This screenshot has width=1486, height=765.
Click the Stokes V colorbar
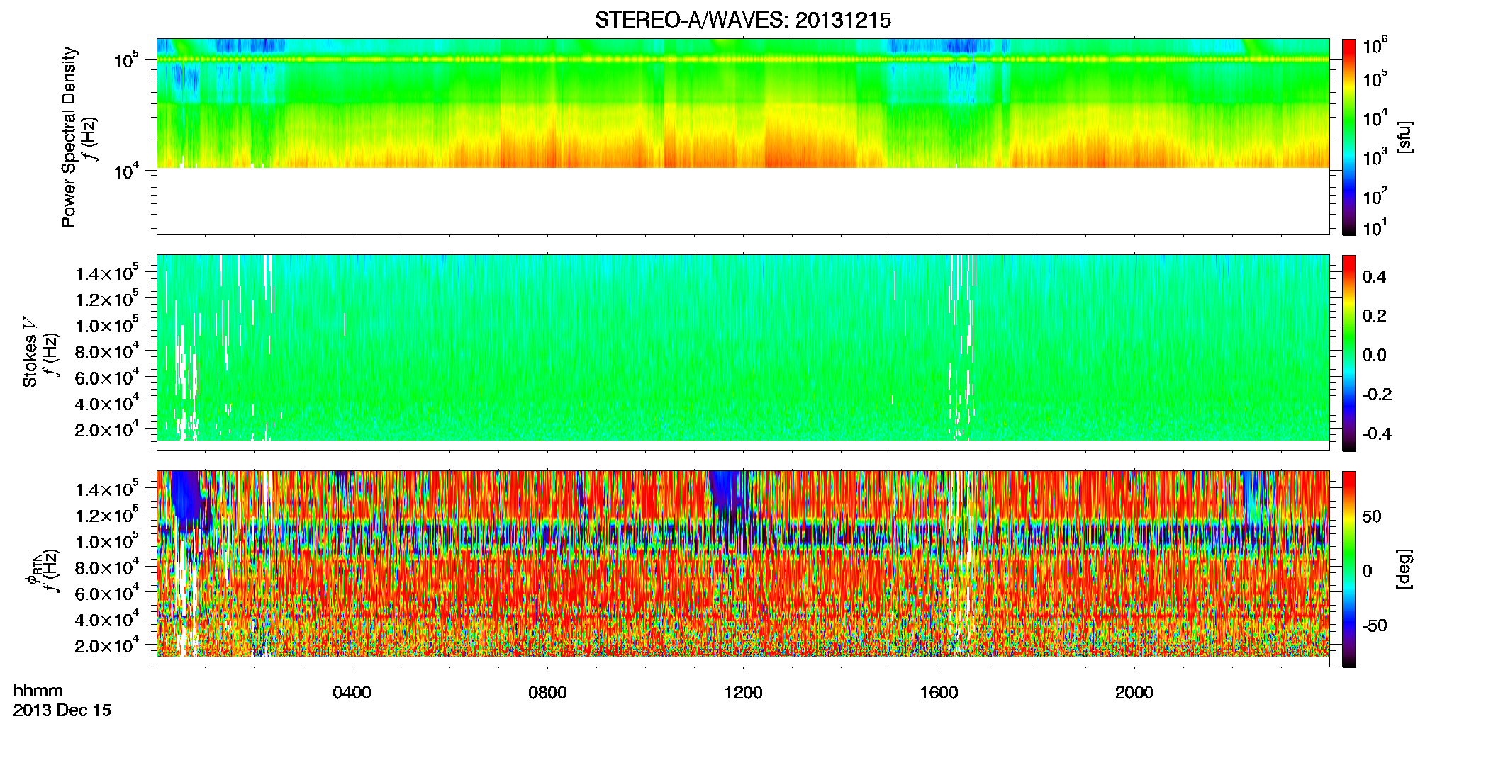[x=1349, y=353]
